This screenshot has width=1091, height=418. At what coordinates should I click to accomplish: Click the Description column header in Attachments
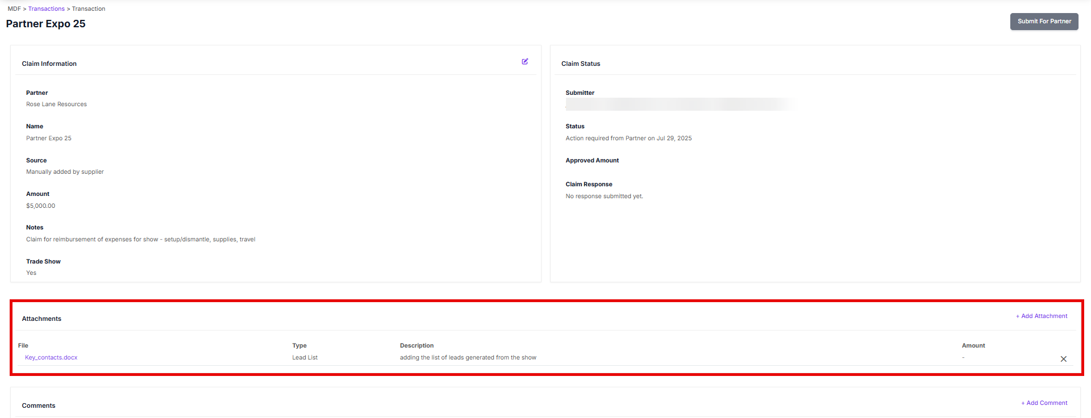pyautogui.click(x=417, y=345)
